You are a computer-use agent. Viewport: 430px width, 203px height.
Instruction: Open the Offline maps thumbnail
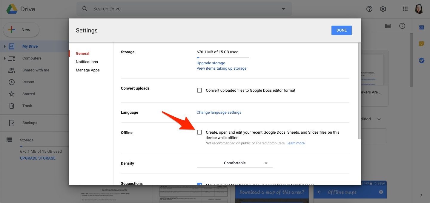350,192
